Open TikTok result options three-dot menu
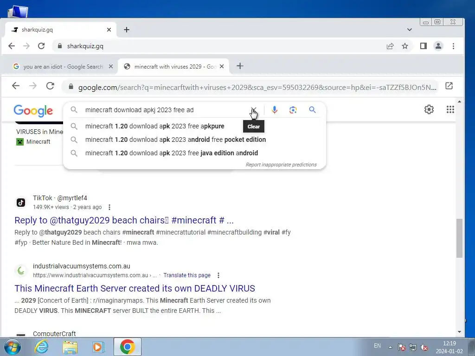The height and width of the screenshot is (356, 475). pos(109,207)
